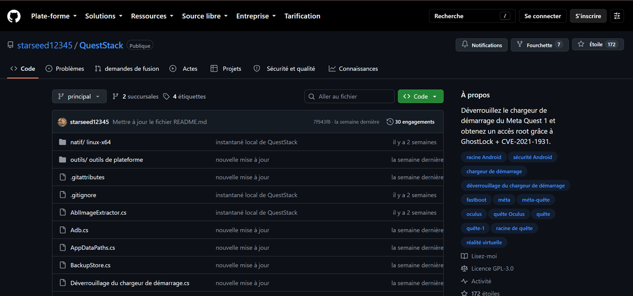Image resolution: width=633 pixels, height=296 pixels.
Task: Click the GitHub logo icon
Action: [x=14, y=16]
